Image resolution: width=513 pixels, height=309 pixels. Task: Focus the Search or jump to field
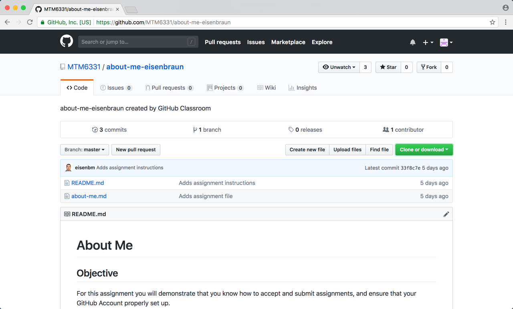pyautogui.click(x=138, y=42)
